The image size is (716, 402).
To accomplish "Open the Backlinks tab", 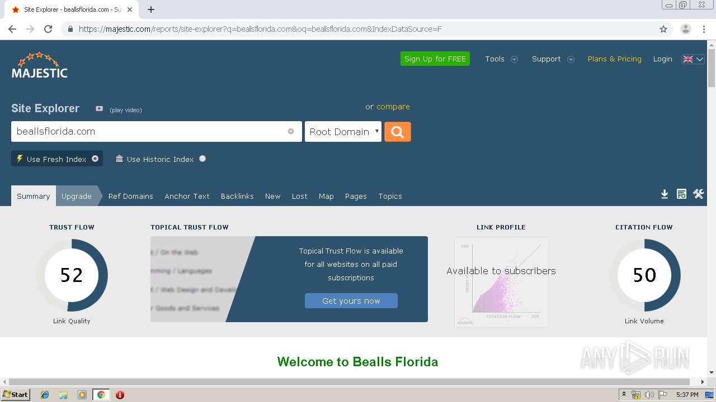I will click(237, 196).
